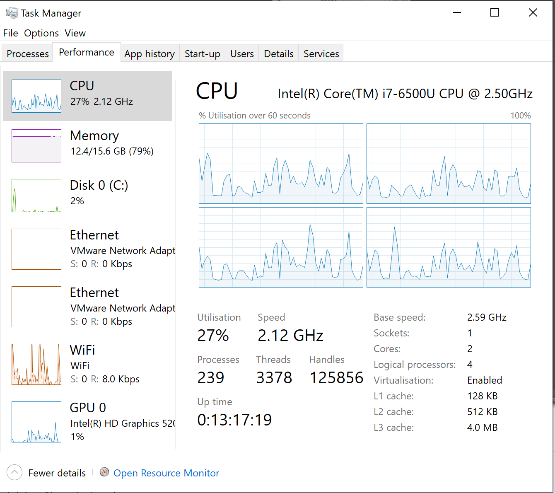Switch to the App history tab
This screenshot has height=493, width=555.
coord(150,53)
